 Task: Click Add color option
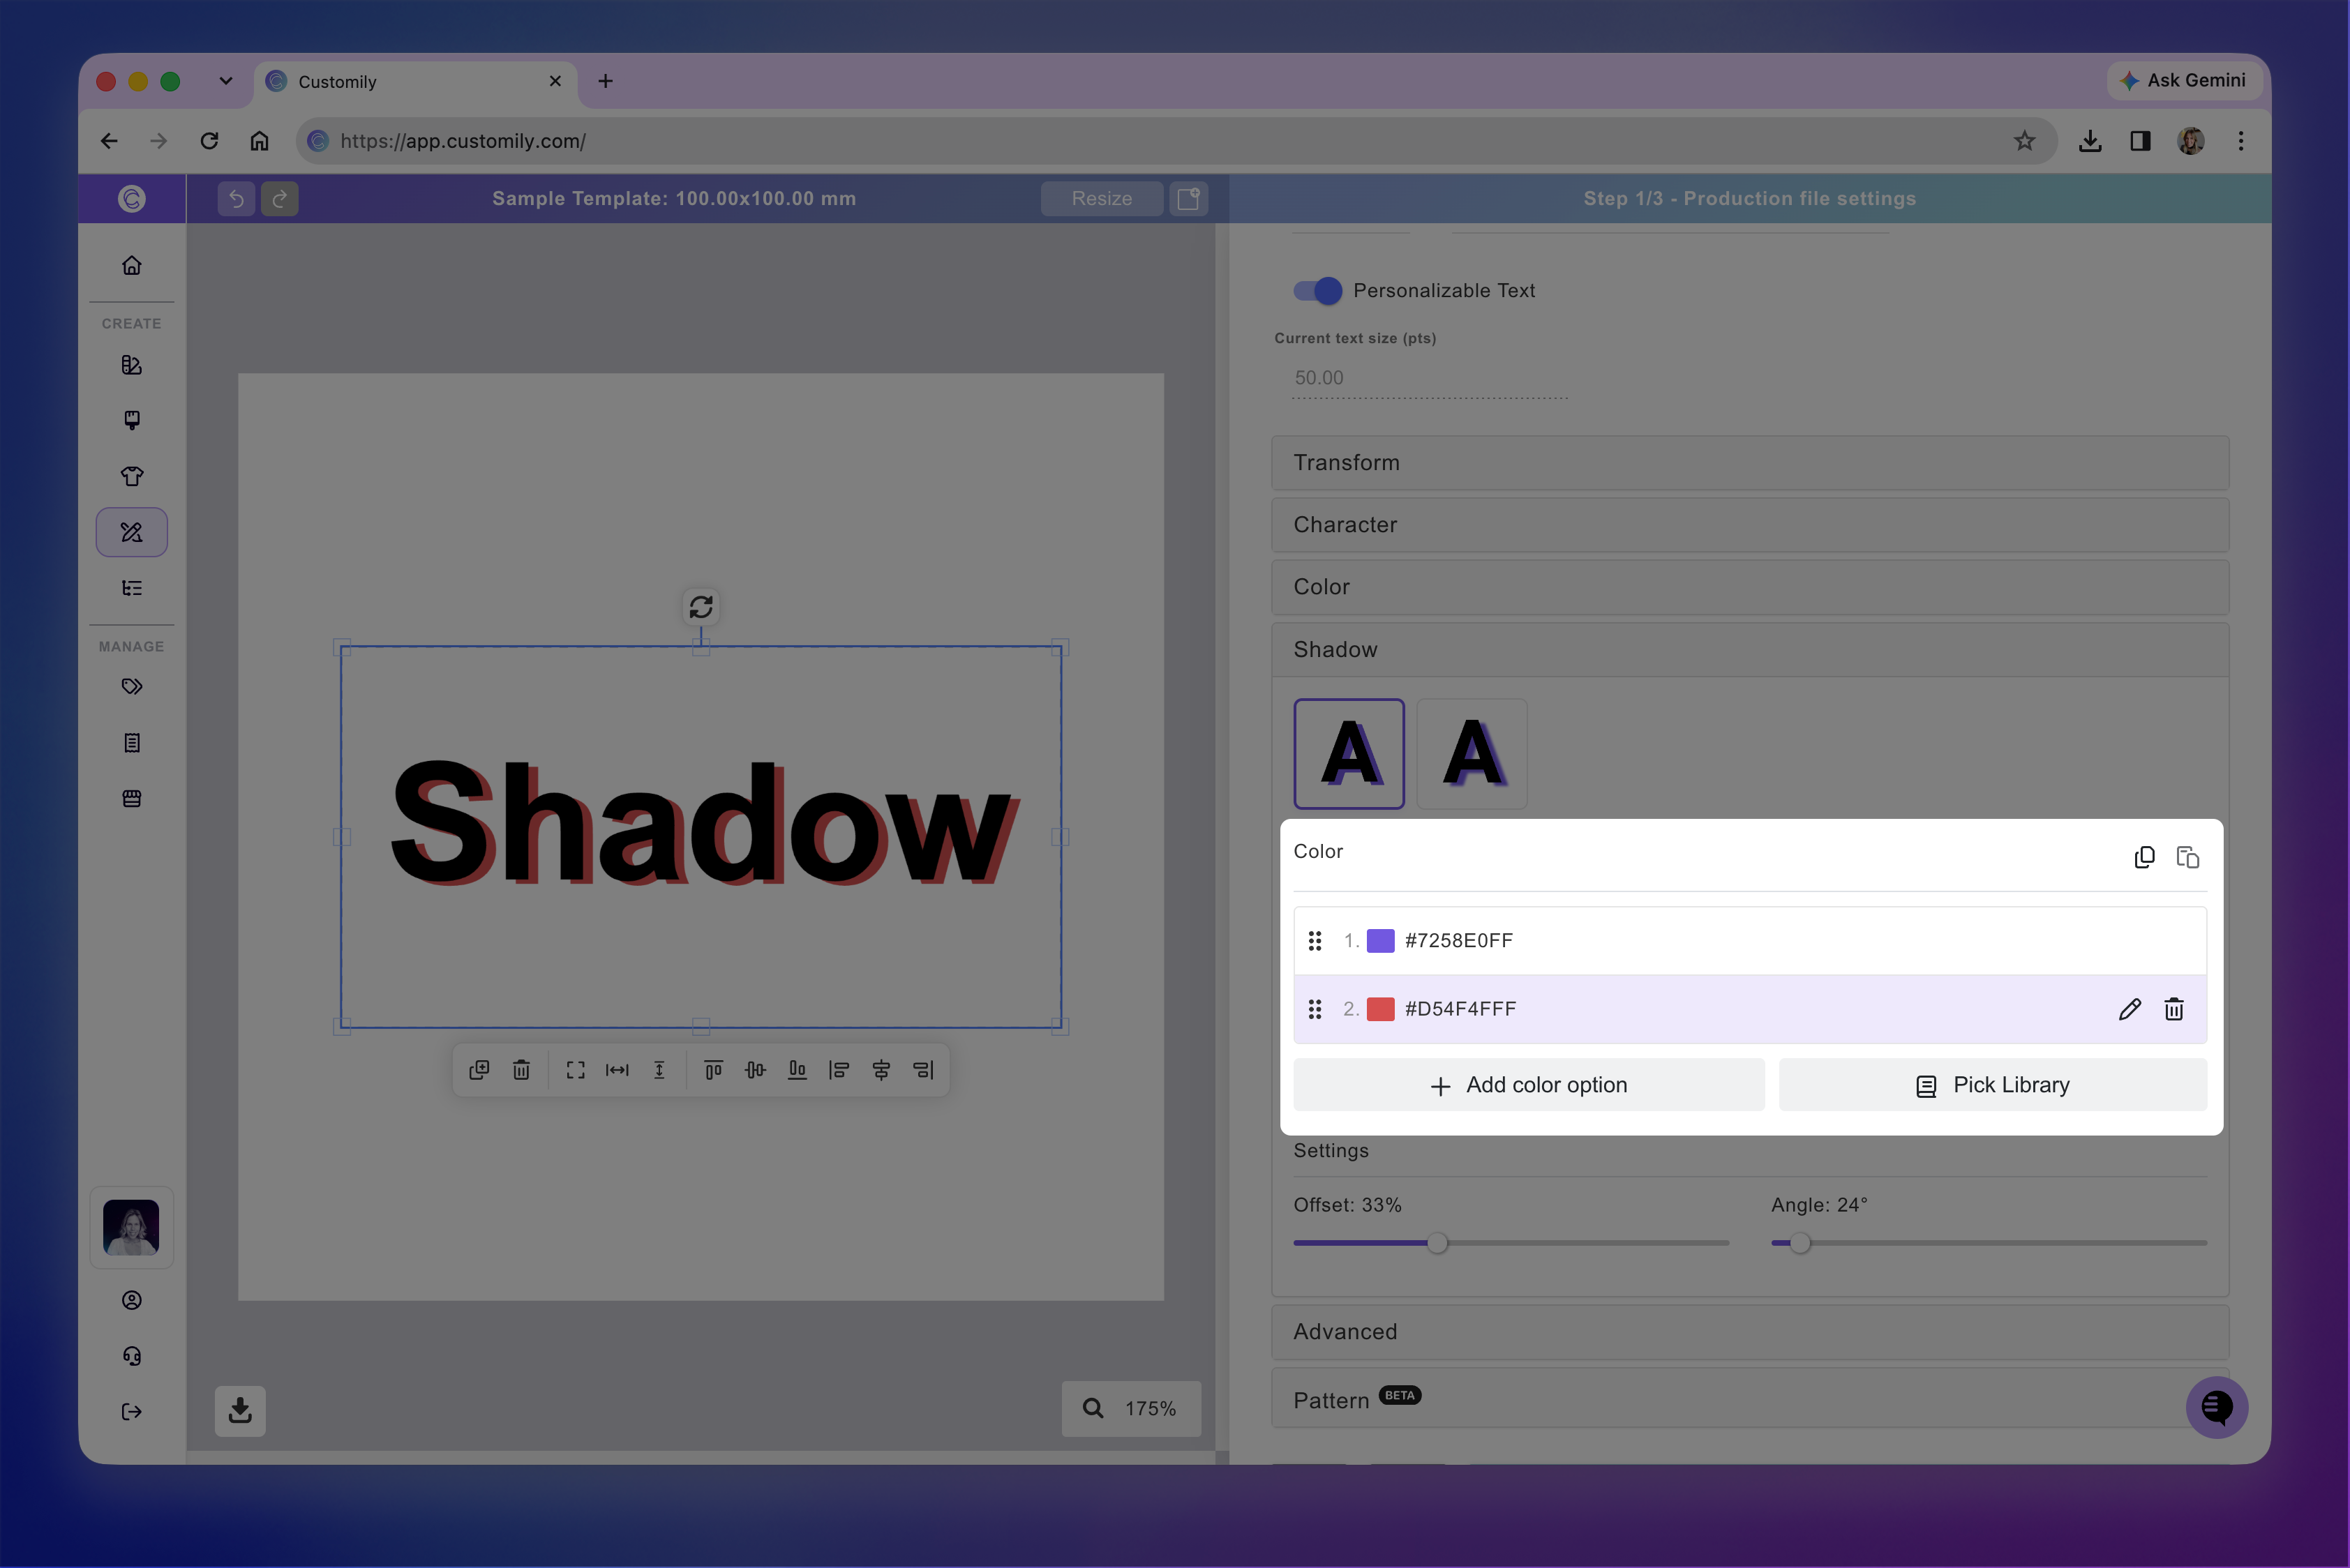coord(1529,1085)
